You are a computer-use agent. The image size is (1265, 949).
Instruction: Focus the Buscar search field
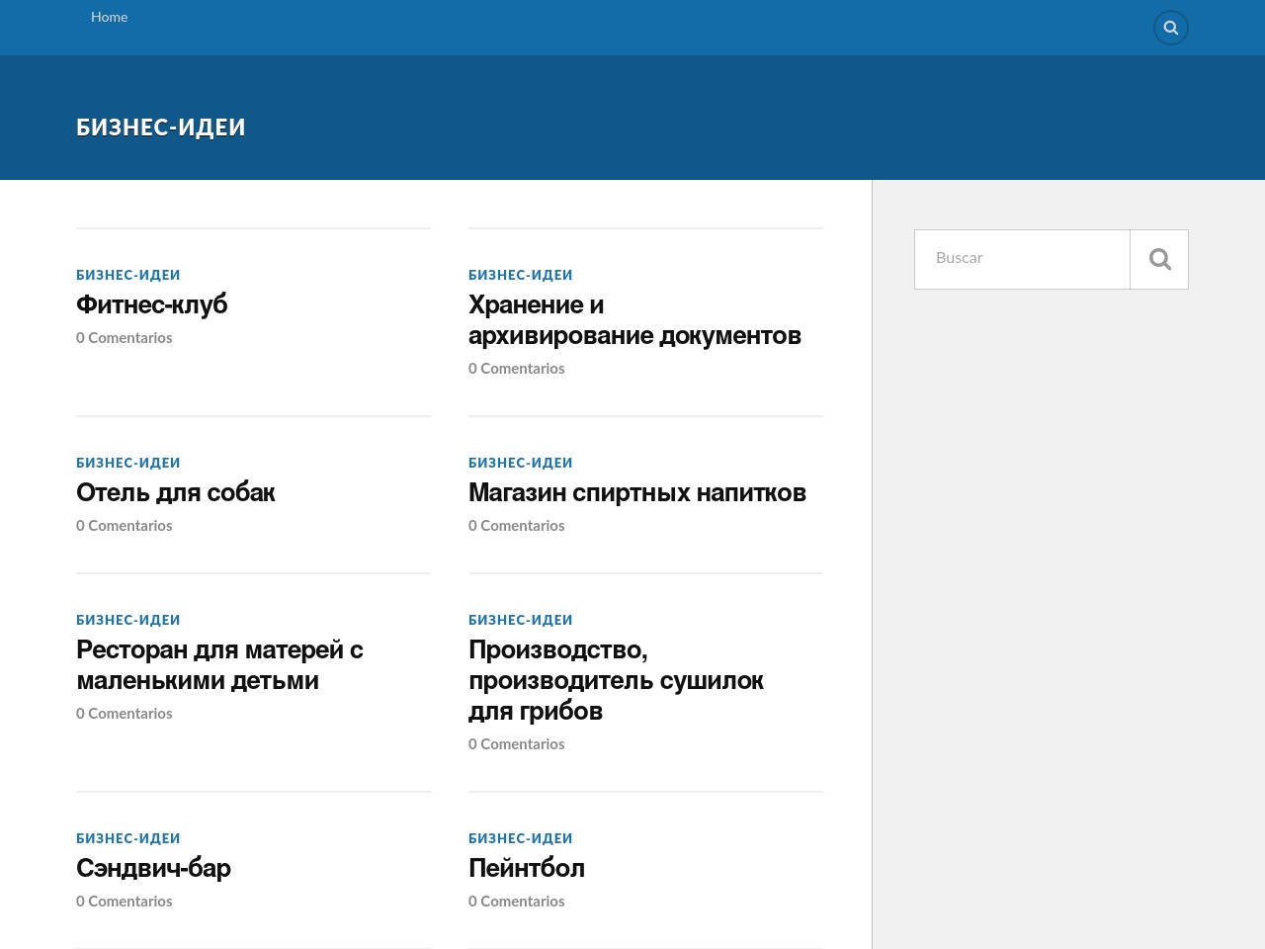[x=1022, y=259]
